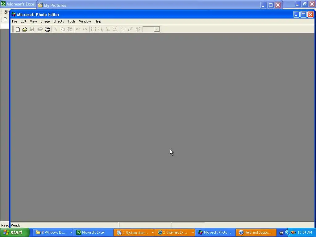Click the Undo arrow icon

(78, 29)
